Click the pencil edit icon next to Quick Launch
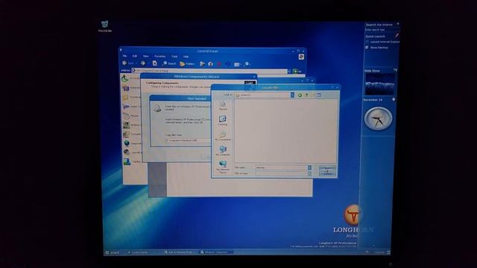The image size is (477, 268). click(397, 36)
